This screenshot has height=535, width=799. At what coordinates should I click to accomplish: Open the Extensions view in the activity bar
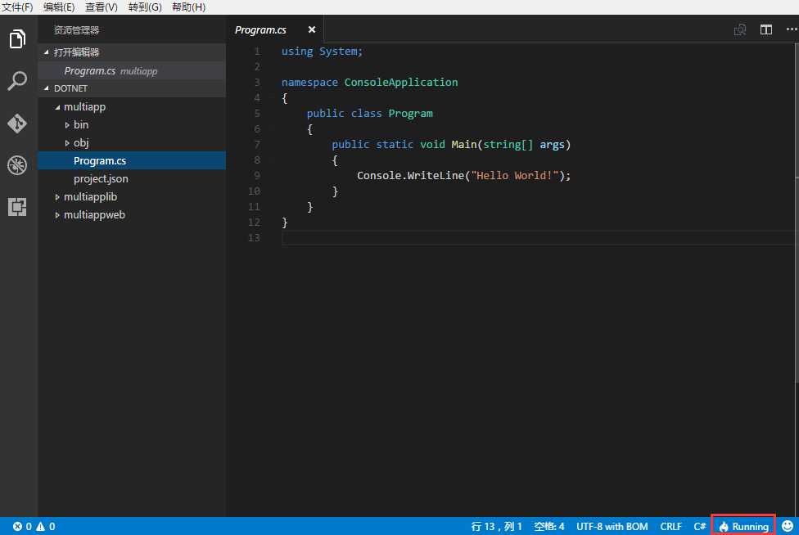17,207
